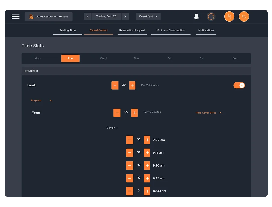Decrease the Food value with minus
The image size is (272, 207).
click(117, 113)
